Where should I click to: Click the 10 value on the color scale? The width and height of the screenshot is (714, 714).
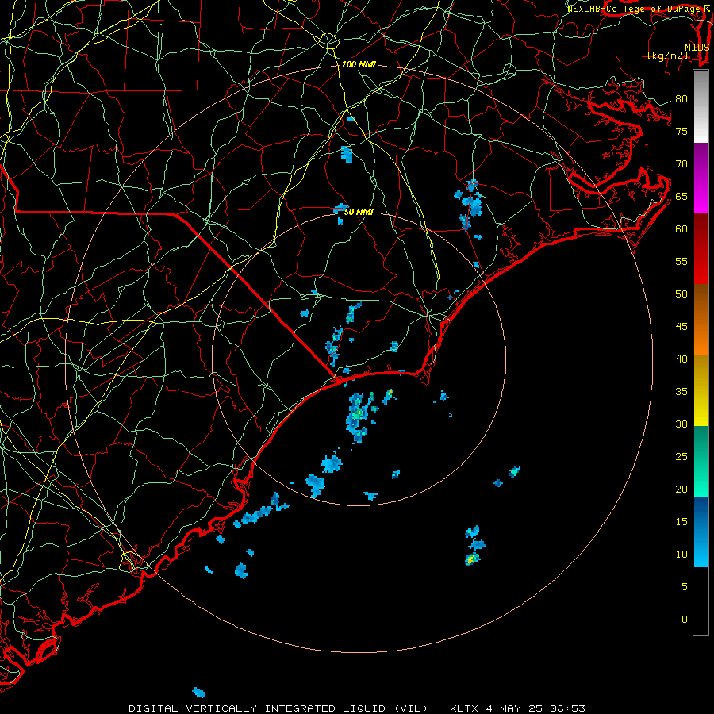point(681,555)
